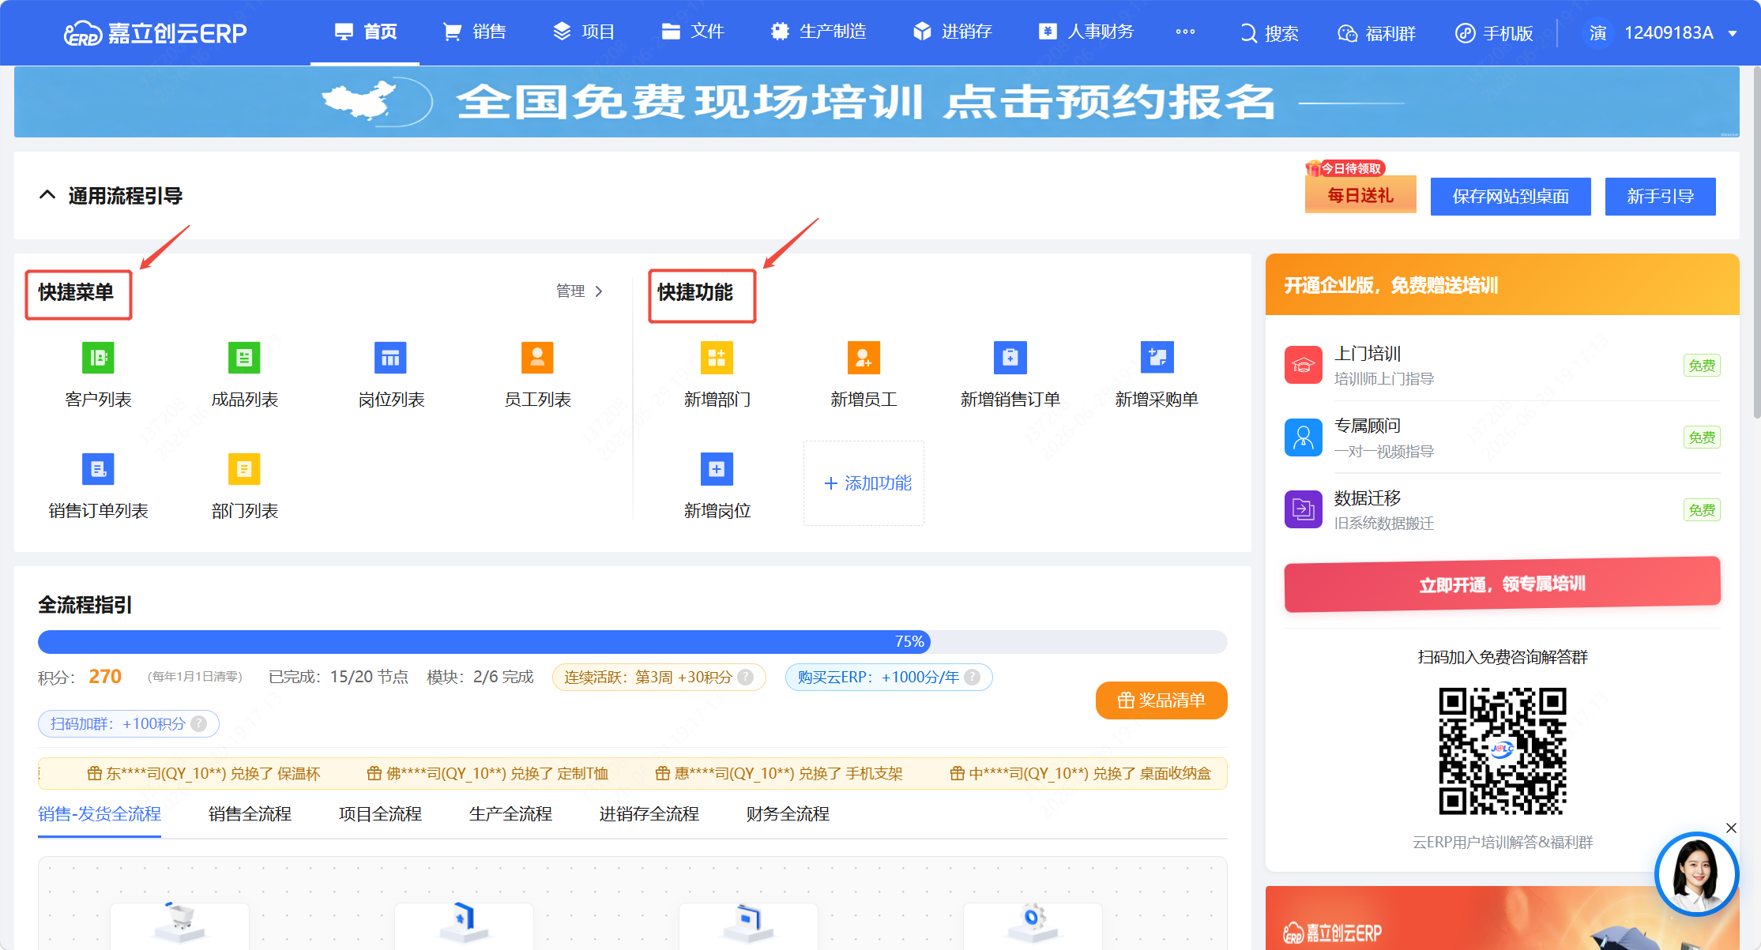This screenshot has height=950, width=1761.
Task: Click the 上门培训 red graduation-cap icon
Action: pyautogui.click(x=1303, y=365)
